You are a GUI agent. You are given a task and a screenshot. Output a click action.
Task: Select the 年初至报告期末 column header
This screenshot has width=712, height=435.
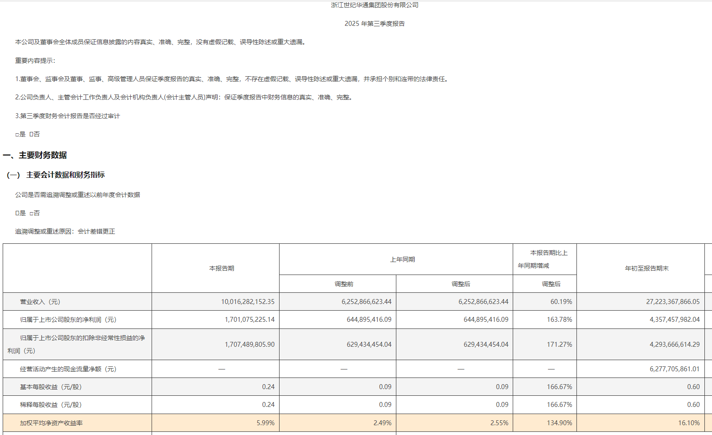(x=646, y=268)
